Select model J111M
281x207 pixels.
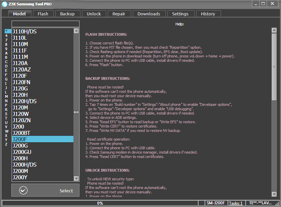[x=43, y=57]
